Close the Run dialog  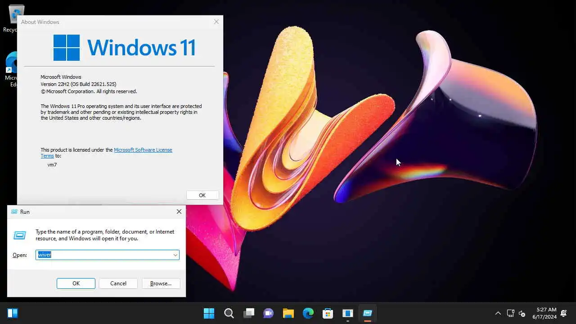[x=179, y=211]
